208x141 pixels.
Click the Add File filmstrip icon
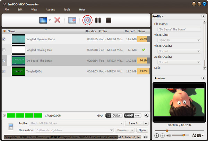[x=43, y=20]
